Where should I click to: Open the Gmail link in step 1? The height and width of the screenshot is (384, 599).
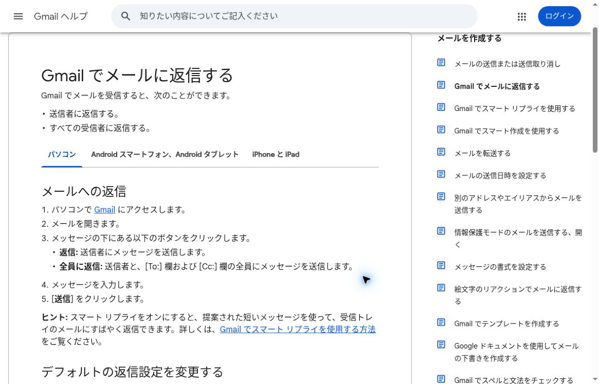click(104, 210)
